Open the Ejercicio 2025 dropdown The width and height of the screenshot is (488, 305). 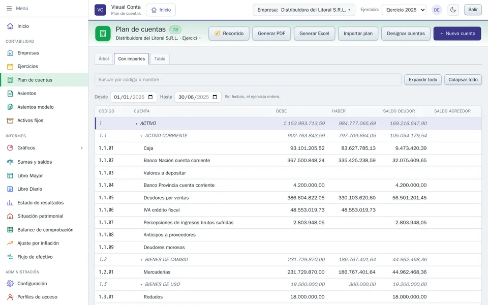pos(404,10)
